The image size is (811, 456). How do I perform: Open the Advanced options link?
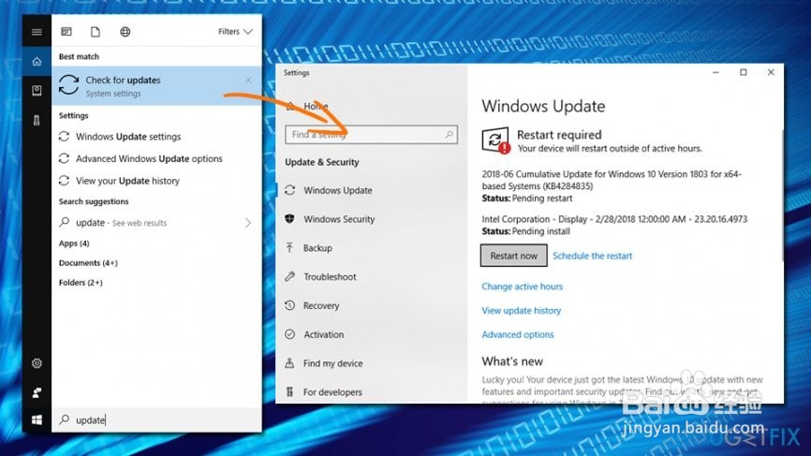(x=517, y=334)
